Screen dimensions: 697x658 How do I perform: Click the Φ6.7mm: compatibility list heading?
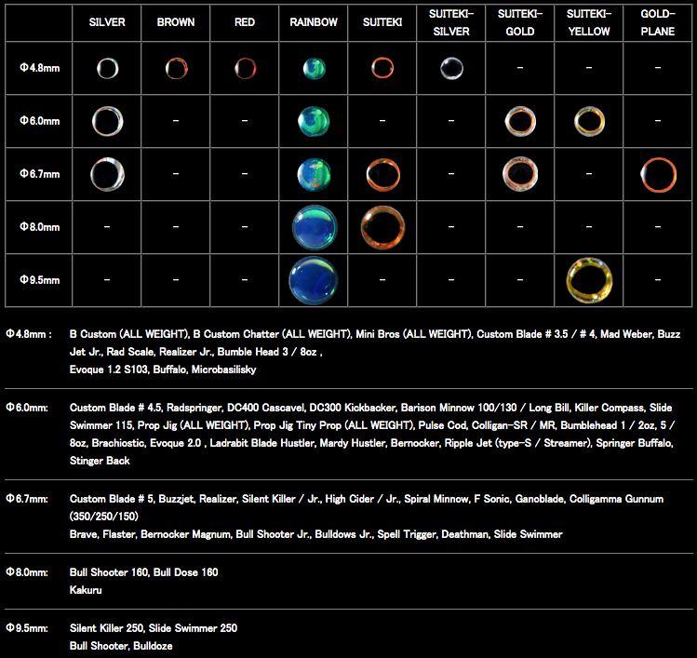(27, 499)
